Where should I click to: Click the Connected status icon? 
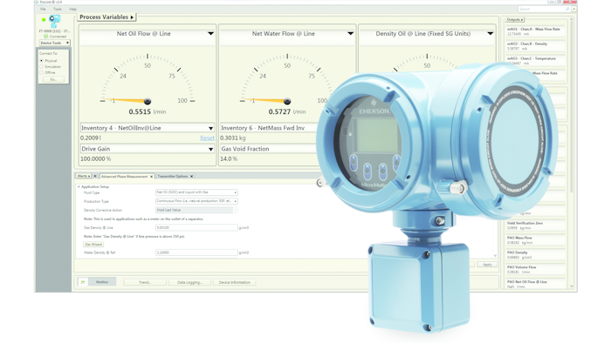pos(45,37)
